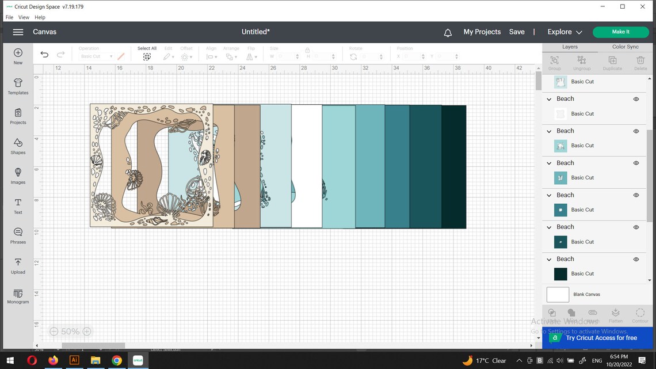Open the Align dropdown
The height and width of the screenshot is (369, 656).
pos(211,57)
